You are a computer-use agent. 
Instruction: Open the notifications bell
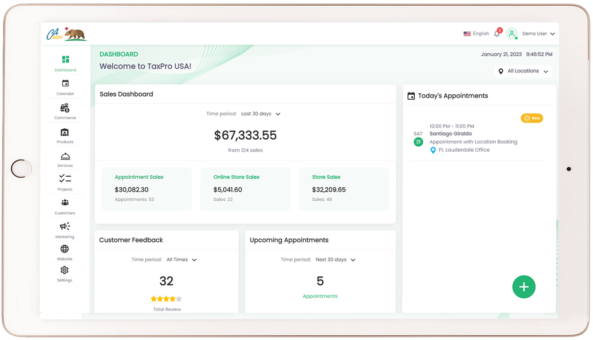[x=497, y=33]
